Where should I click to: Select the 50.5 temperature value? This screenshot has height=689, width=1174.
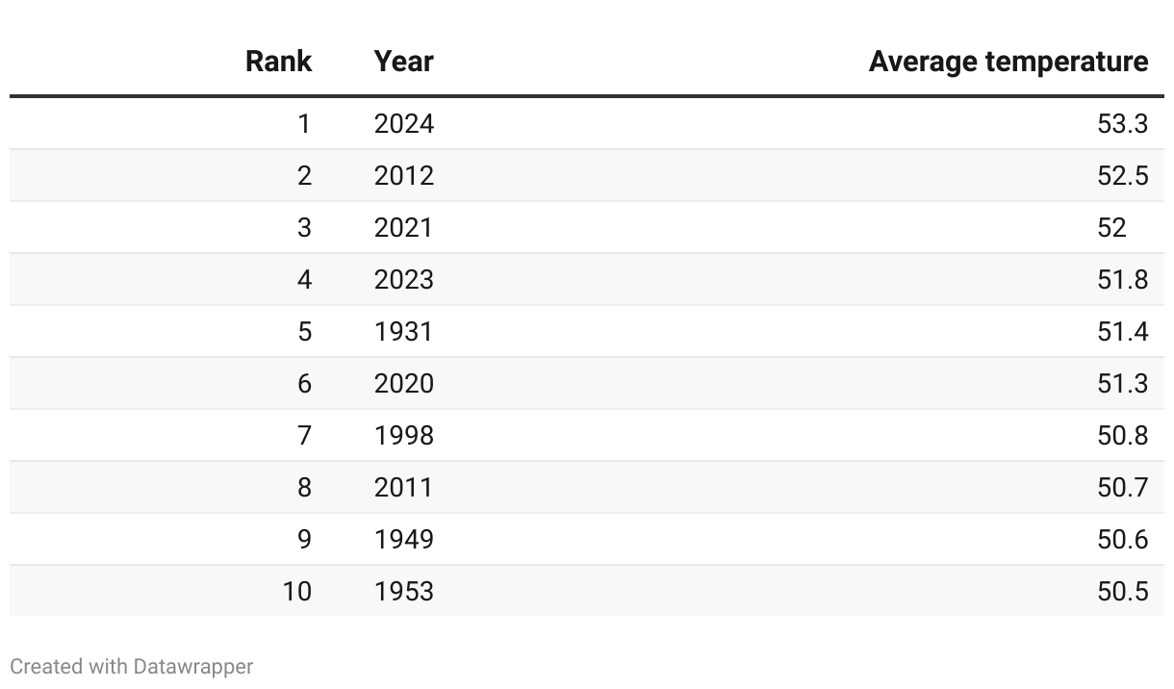coord(1123,591)
